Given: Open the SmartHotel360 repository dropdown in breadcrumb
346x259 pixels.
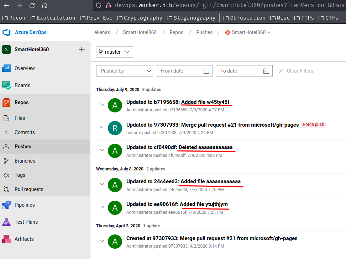Looking at the screenshot, I should 248,32.
